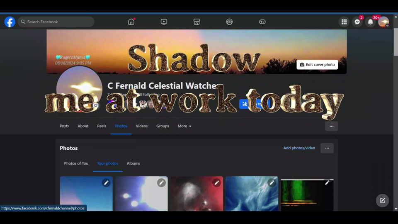This screenshot has width=398, height=224.
Task: Click the new message compose icon
Action: (382, 201)
